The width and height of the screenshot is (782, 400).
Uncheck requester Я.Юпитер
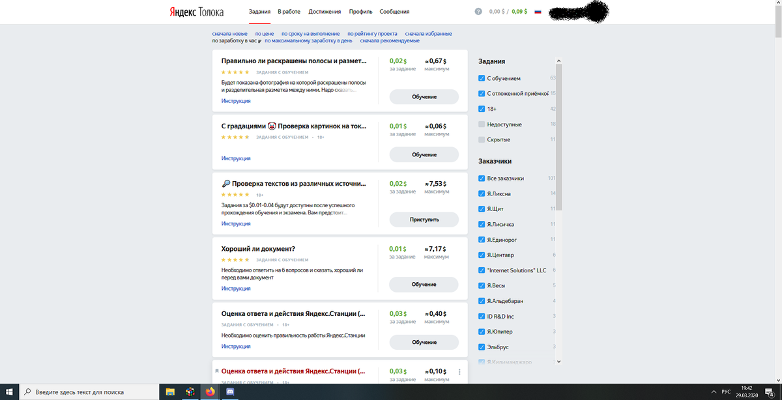[482, 332]
